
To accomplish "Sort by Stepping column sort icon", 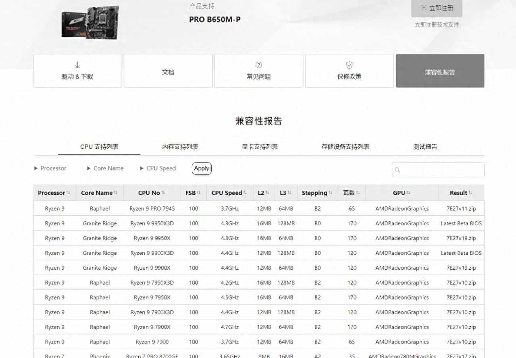I will [330, 193].
